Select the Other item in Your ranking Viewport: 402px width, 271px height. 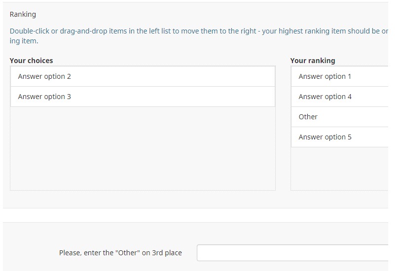tap(308, 117)
